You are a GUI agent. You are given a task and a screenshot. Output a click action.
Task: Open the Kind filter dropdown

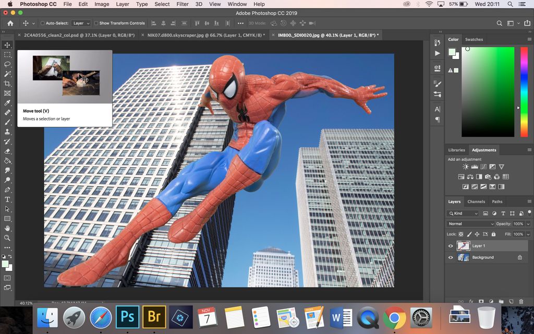pyautogui.click(x=462, y=213)
